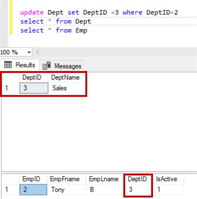Select the IsActive column header
This screenshot has width=197, height=199.
[x=168, y=179]
